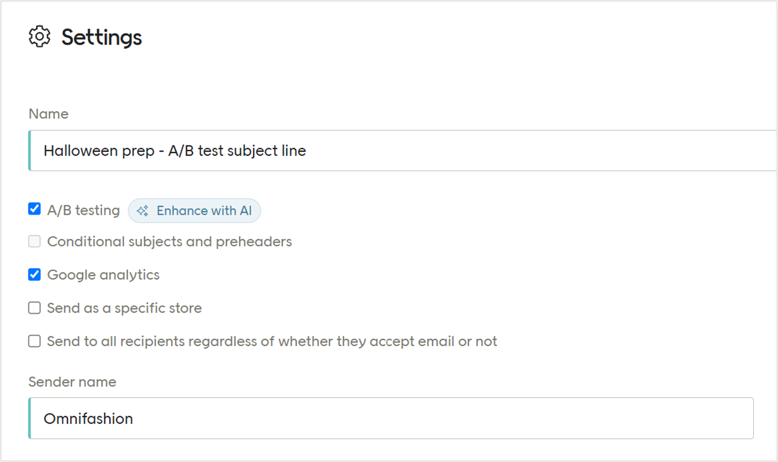Screen dimensions: 778x462
Task: Open settings via the cog icon
Action: pos(39,36)
